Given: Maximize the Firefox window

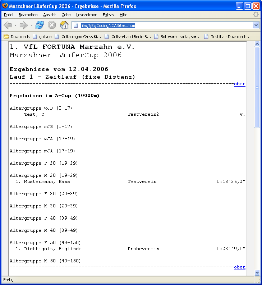Looking at the screenshot, I should 248,6.
